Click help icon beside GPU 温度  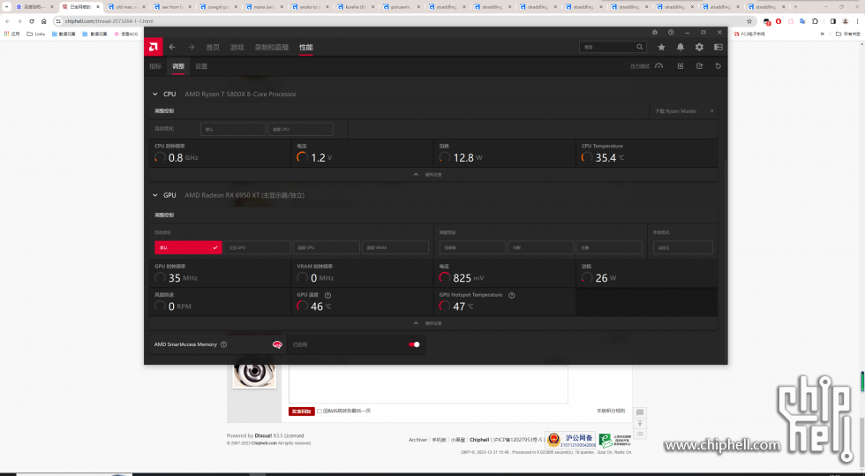tap(327, 295)
